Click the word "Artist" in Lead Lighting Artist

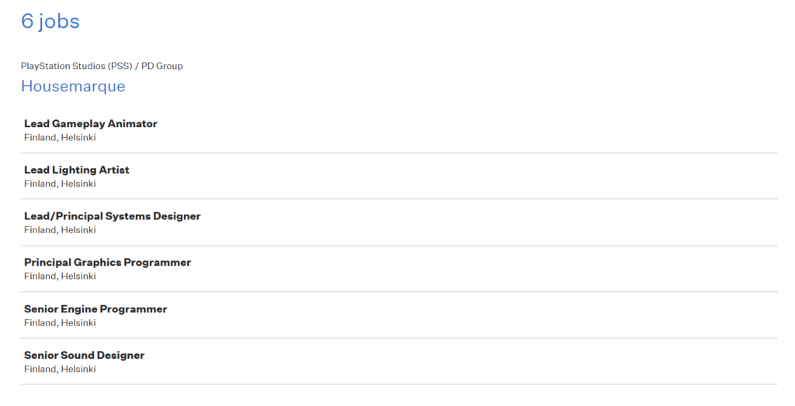coord(114,170)
